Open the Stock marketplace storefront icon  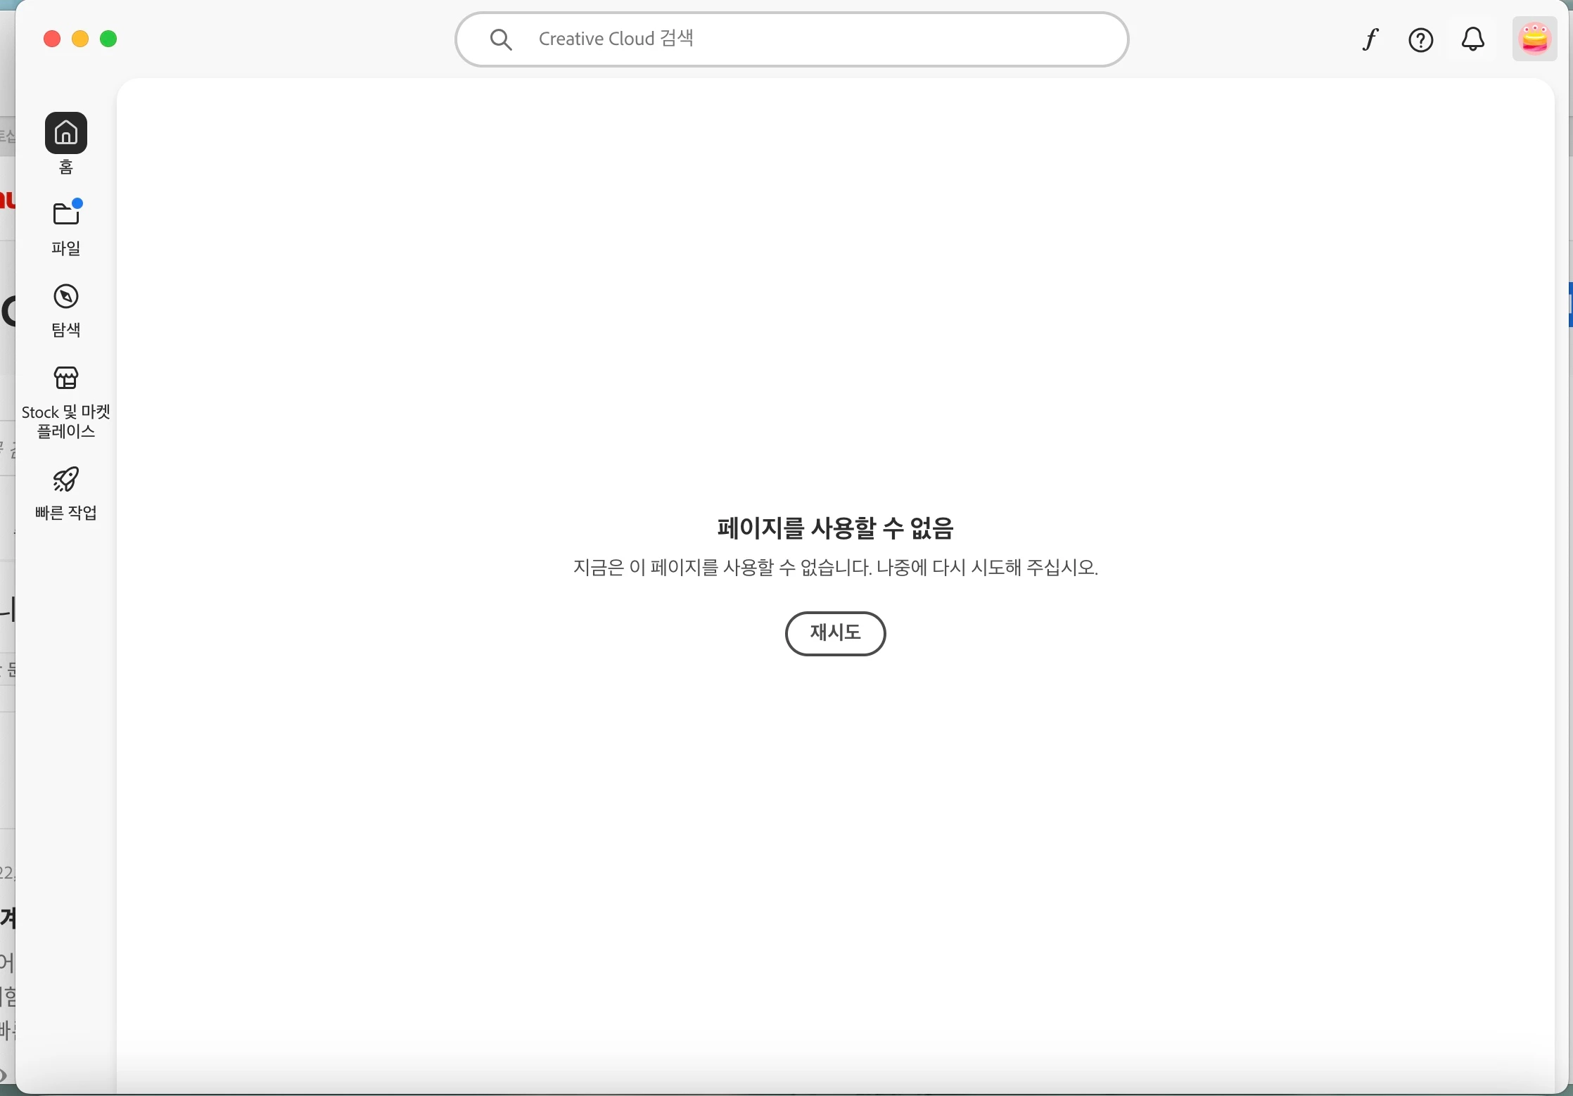66,378
